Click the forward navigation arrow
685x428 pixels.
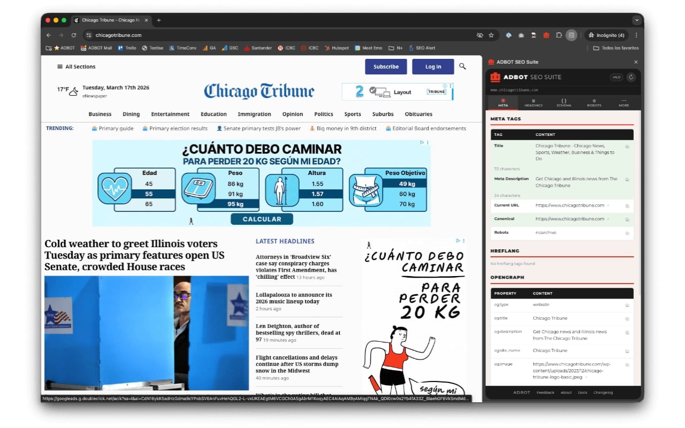coord(61,35)
